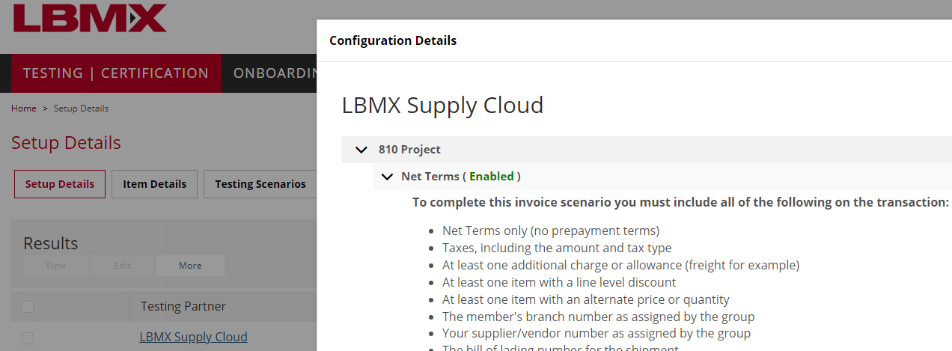952x351 pixels.
Task: Click the Setup Details page heading
Action: 66,143
